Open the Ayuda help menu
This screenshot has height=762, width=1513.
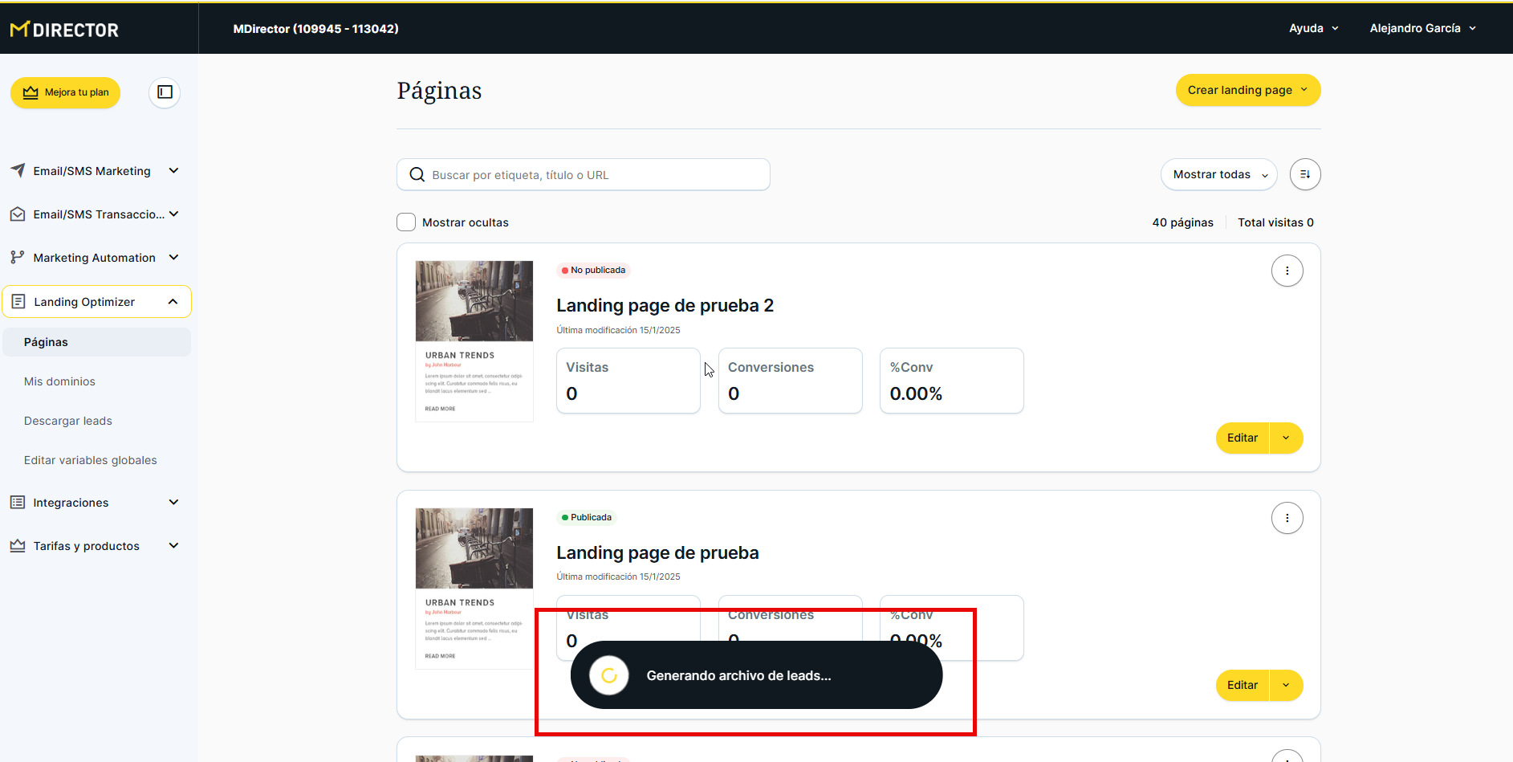1313,28
